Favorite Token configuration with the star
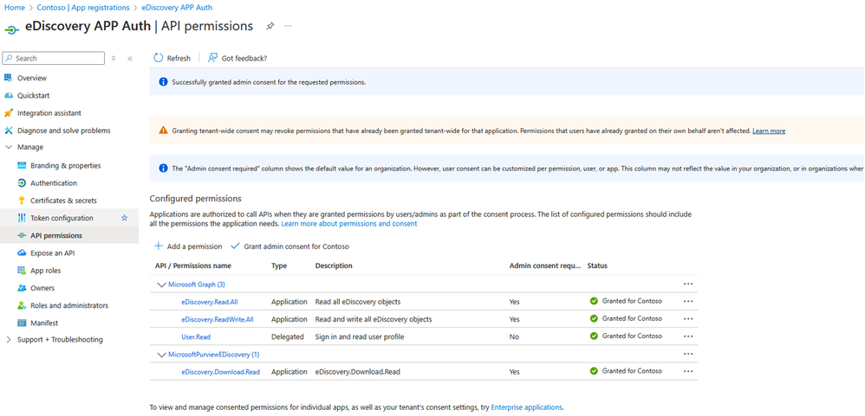The height and width of the screenshot is (416, 865). coord(125,218)
